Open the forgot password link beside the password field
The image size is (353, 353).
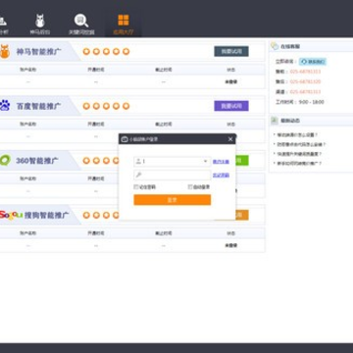coord(221,176)
